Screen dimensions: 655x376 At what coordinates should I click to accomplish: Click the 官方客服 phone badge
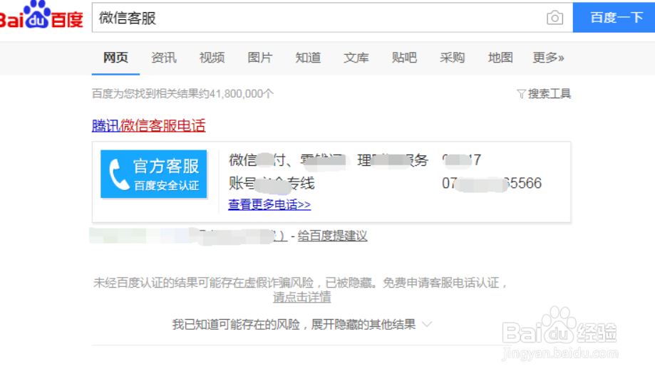[154, 174]
